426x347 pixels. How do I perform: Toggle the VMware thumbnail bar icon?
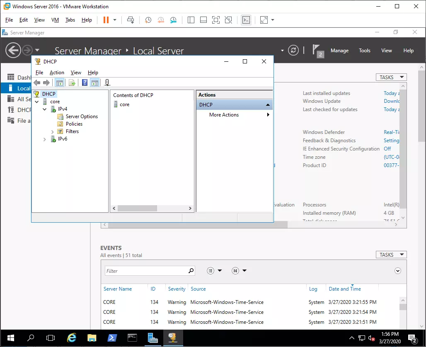[203, 20]
